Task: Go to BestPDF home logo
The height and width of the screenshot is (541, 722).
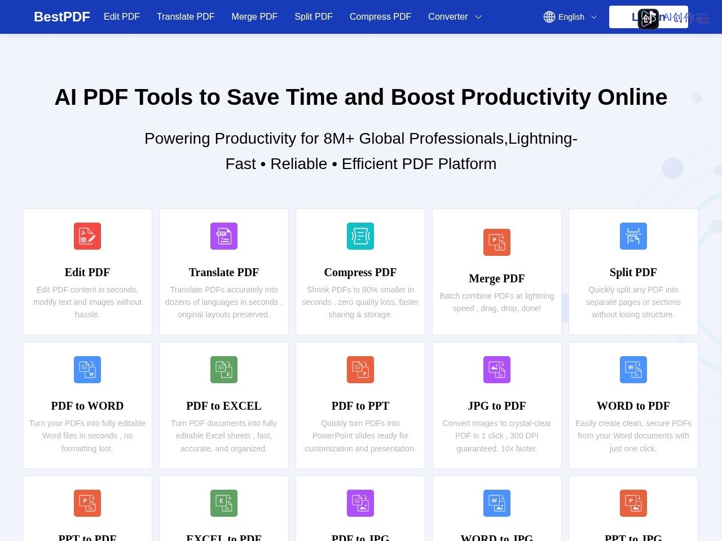Action: click(x=62, y=17)
